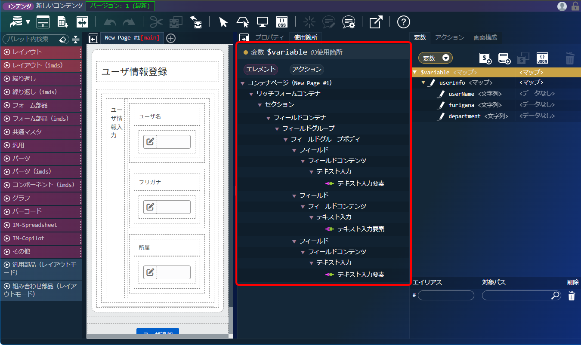Open the monitor preview icon
The image size is (581, 345).
click(x=263, y=22)
